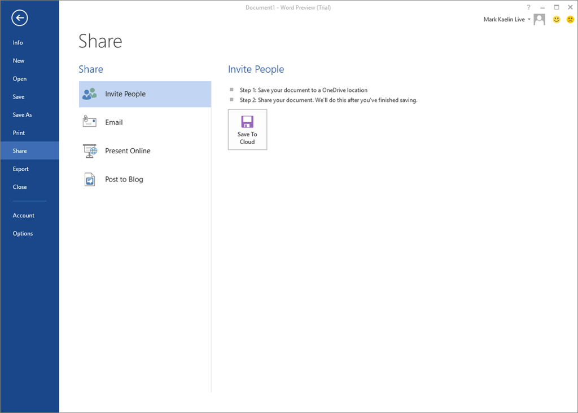
Task: Select the Post to Blog share option
Action: pos(145,179)
